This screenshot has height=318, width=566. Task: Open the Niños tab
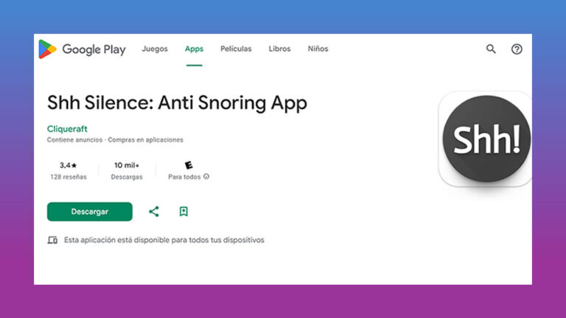(318, 49)
